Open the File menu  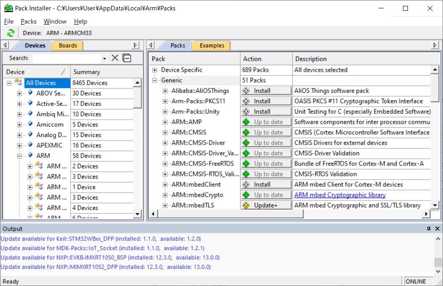point(9,21)
